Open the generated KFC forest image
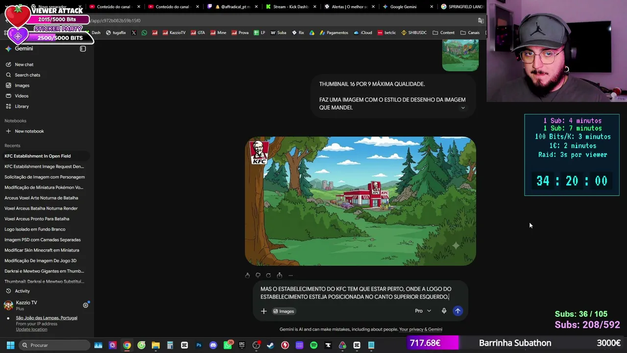Viewport: 627px width, 353px height. [x=361, y=201]
